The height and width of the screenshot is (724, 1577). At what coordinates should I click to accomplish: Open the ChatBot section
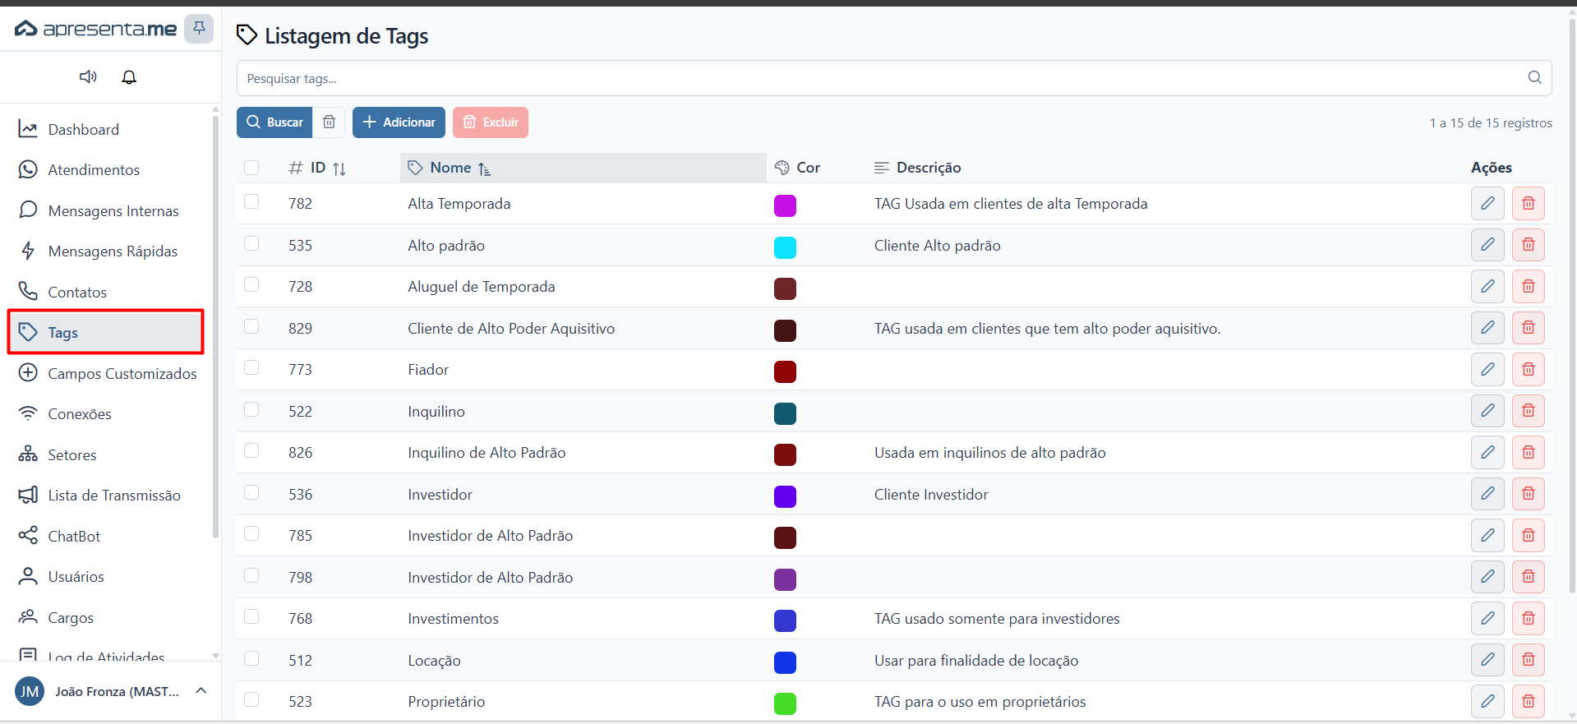coord(107,536)
